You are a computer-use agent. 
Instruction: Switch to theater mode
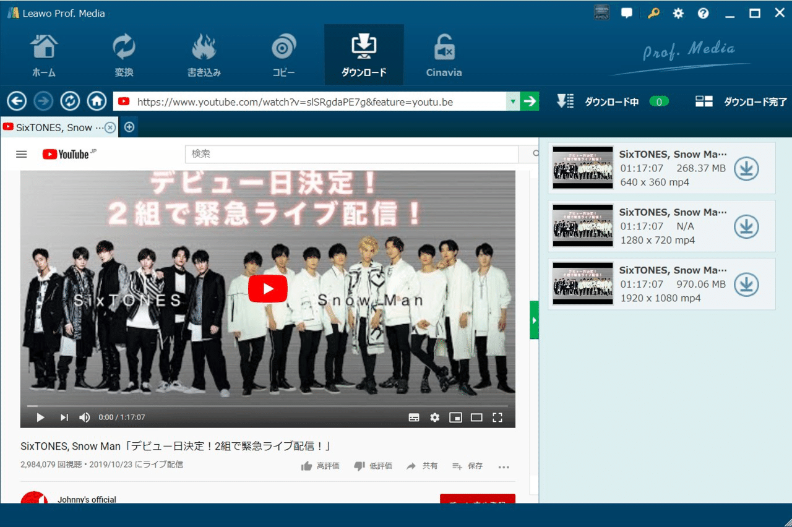[476, 418]
